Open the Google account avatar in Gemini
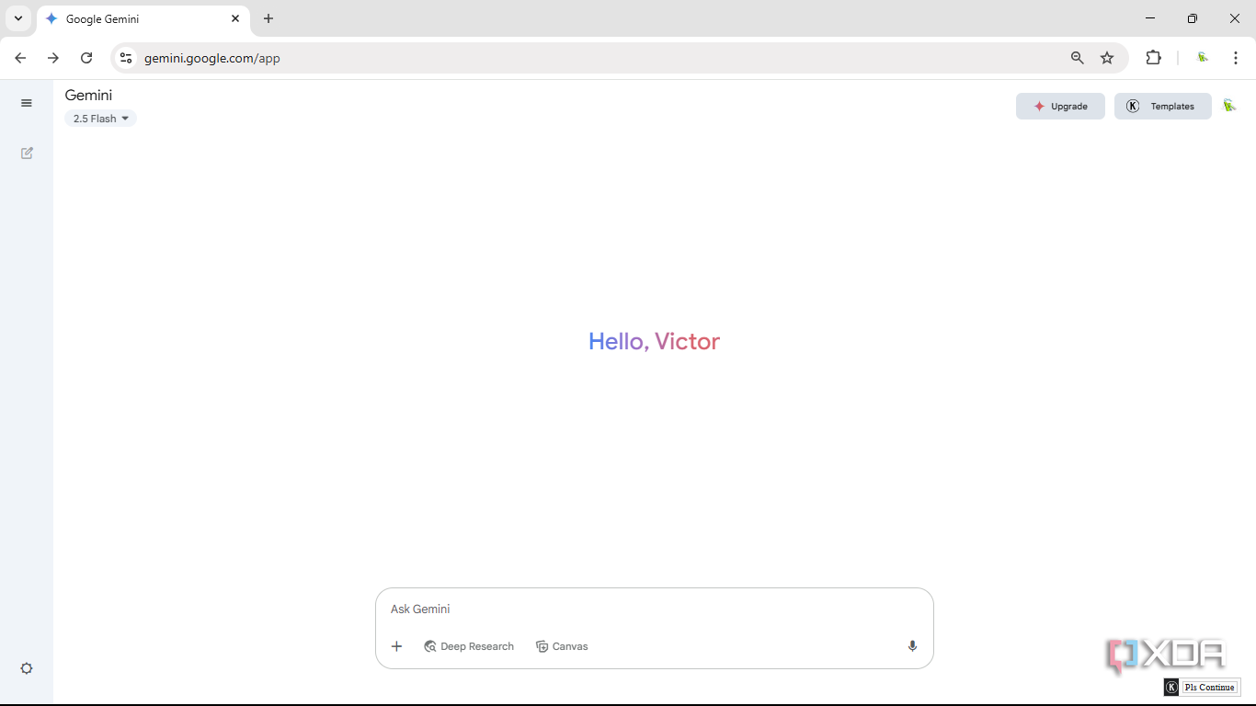This screenshot has width=1256, height=706. click(1229, 106)
